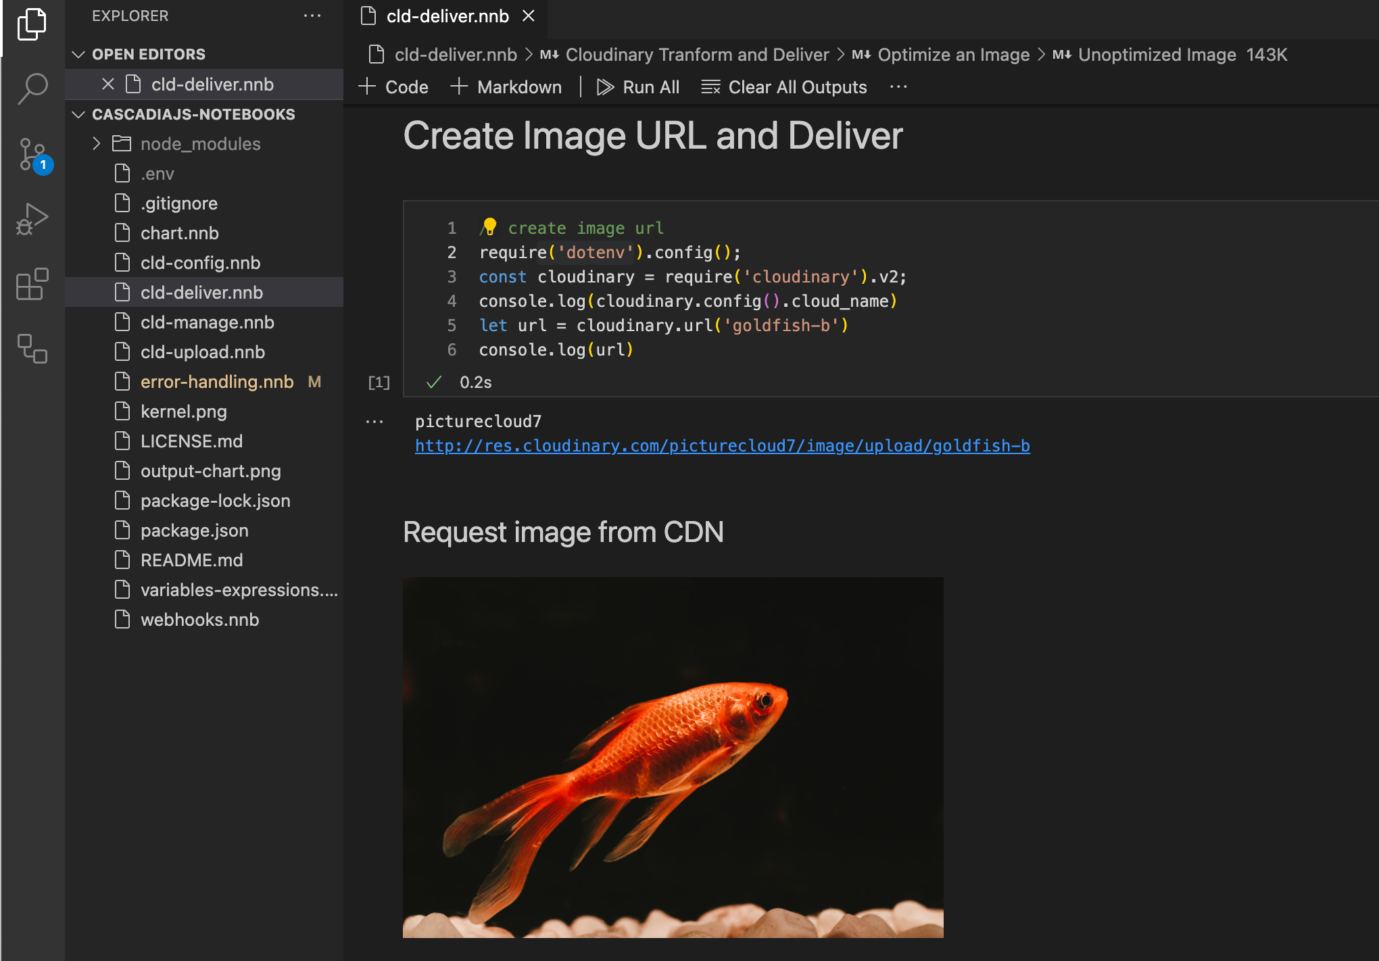Click Clear All Outputs button
1379x961 pixels.
784,87
